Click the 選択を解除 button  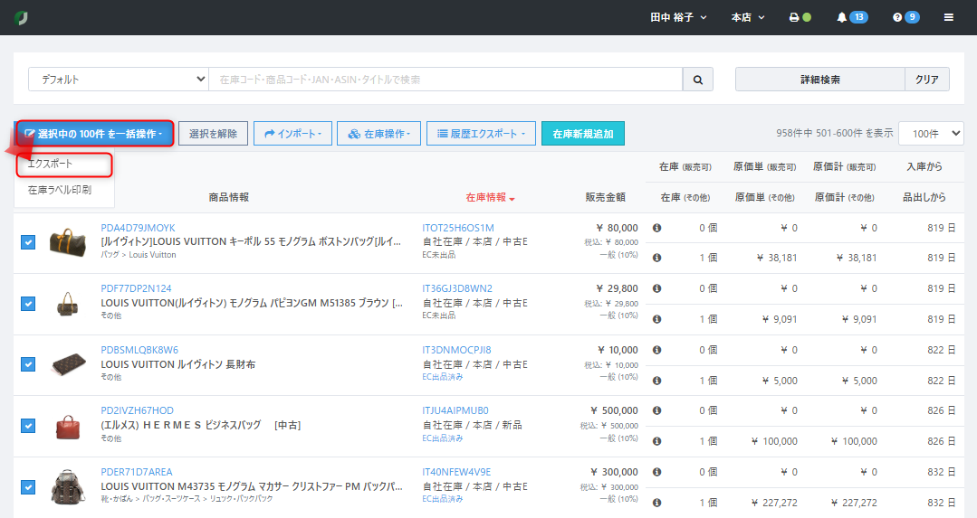point(213,134)
